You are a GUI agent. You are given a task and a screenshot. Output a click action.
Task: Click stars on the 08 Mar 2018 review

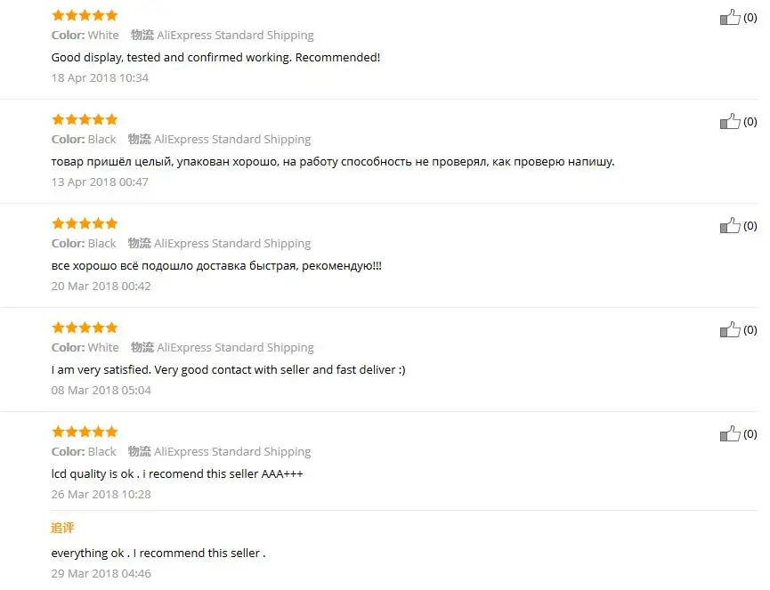click(85, 327)
